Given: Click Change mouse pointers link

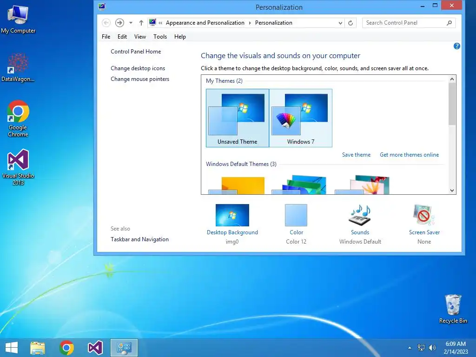Looking at the screenshot, I should coord(140,79).
